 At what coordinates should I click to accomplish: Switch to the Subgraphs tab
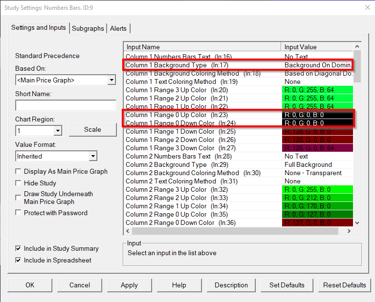point(88,28)
